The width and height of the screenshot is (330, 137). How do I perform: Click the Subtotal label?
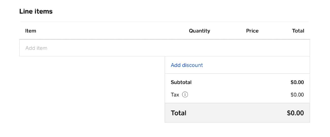(x=181, y=82)
